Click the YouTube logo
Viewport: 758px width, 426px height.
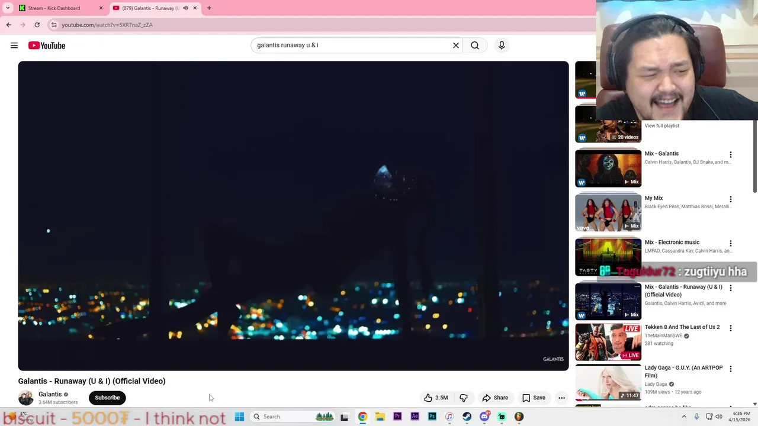(x=46, y=46)
